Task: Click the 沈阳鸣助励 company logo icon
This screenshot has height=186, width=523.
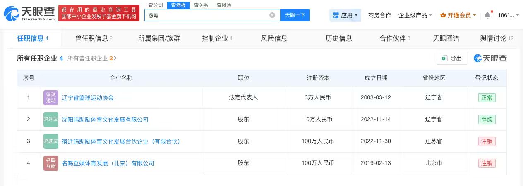Action: click(51, 120)
